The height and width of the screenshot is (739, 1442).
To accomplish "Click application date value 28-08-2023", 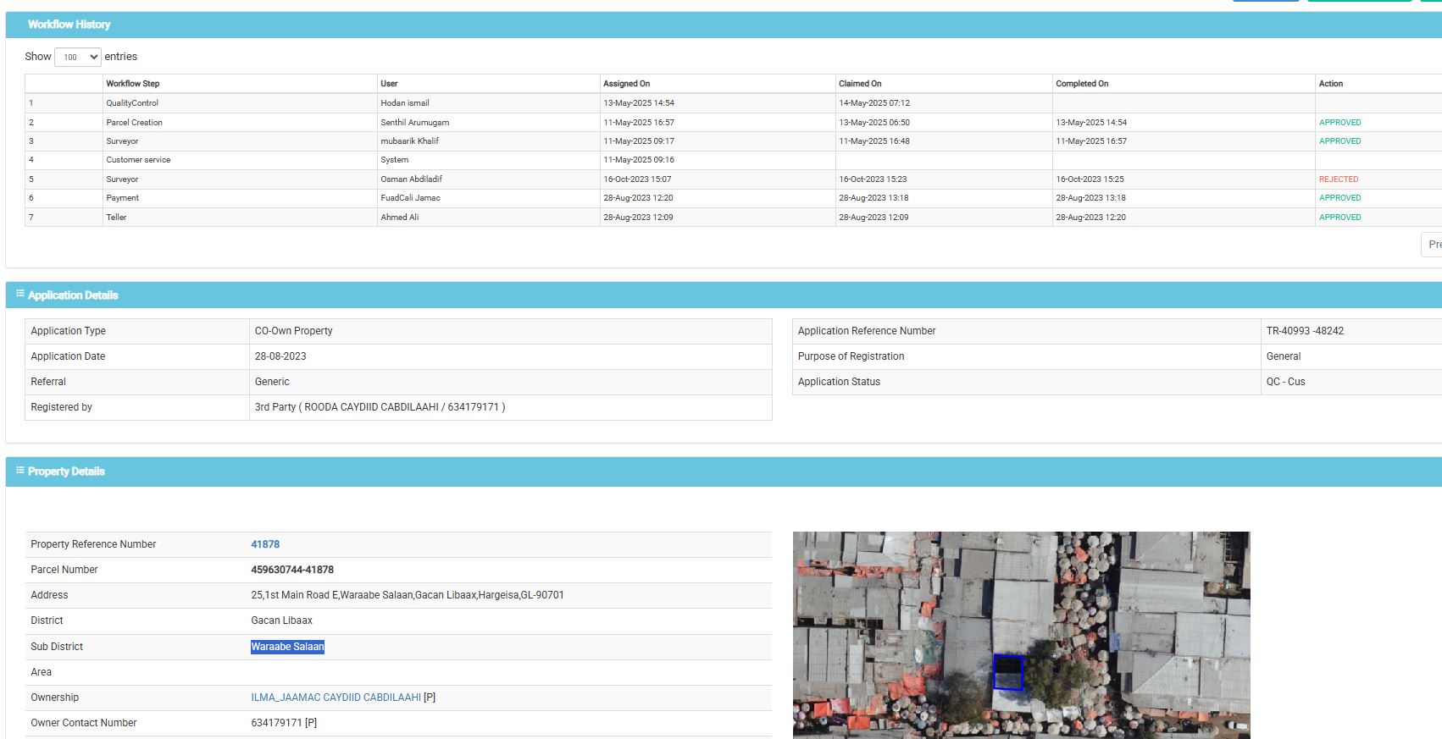I will point(280,356).
